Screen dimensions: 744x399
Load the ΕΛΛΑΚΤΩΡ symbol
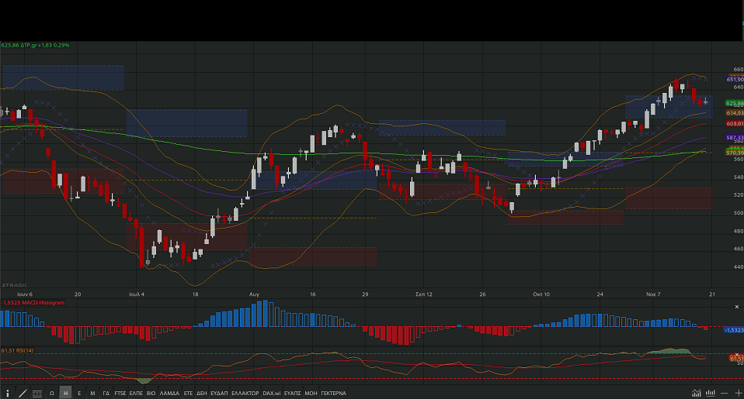coord(245,394)
